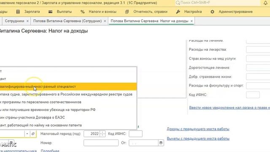Click the Зарплата calculator icon
This screenshot has width=270, height=152.
[x=18, y=12]
